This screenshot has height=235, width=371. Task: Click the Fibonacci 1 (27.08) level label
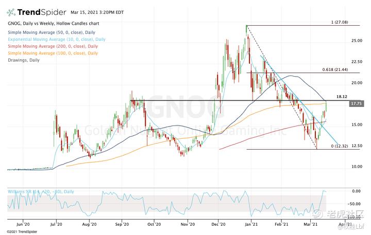click(x=340, y=22)
